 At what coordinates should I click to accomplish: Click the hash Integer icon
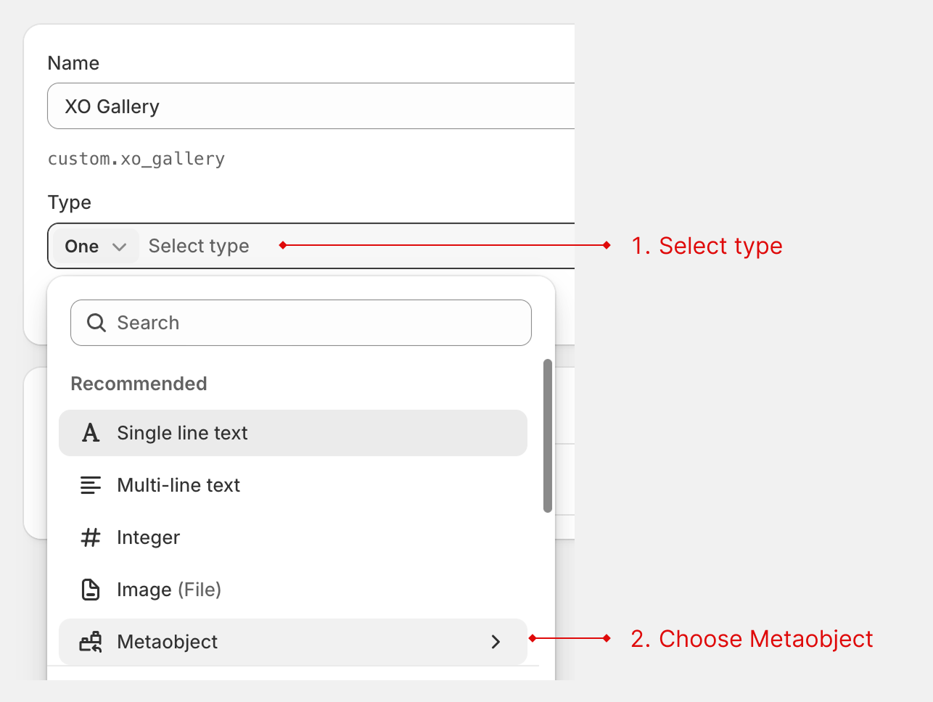pos(91,537)
